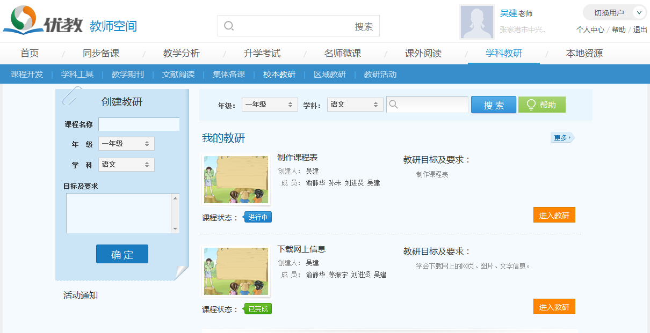Open the 年级 dropdown in 创建教研 form
This screenshot has width=650, height=333.
click(126, 144)
